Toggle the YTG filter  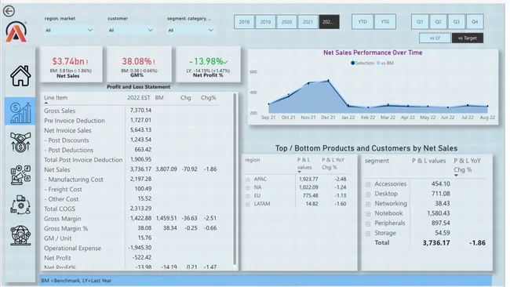[x=385, y=22]
